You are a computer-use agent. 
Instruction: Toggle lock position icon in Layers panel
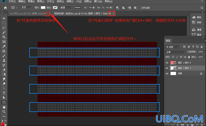[x=181, y=57]
